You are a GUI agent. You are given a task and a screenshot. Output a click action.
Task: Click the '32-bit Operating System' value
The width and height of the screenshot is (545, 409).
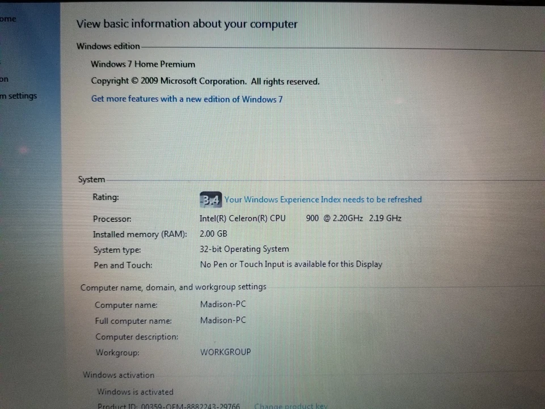pos(244,249)
